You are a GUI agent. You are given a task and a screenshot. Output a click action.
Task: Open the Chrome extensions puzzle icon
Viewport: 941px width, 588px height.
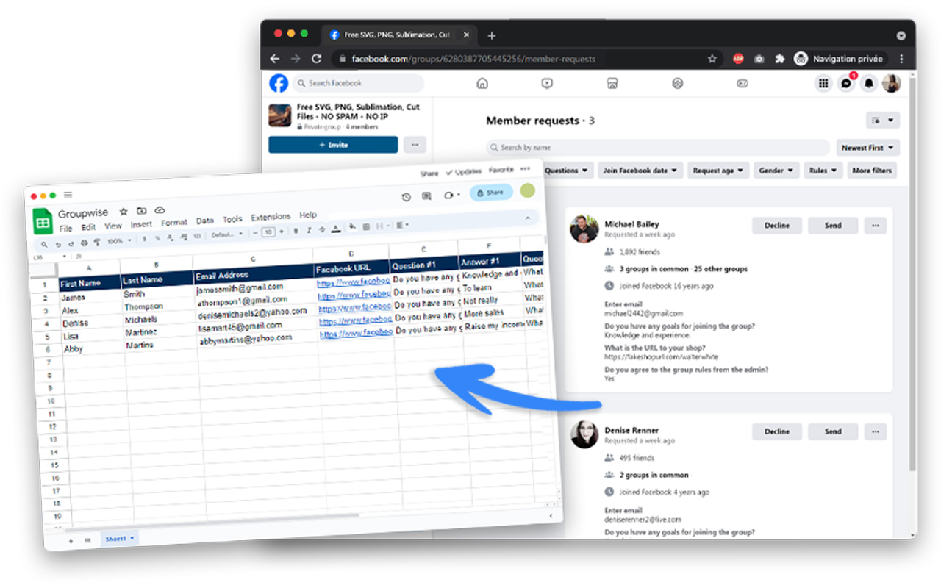click(780, 59)
